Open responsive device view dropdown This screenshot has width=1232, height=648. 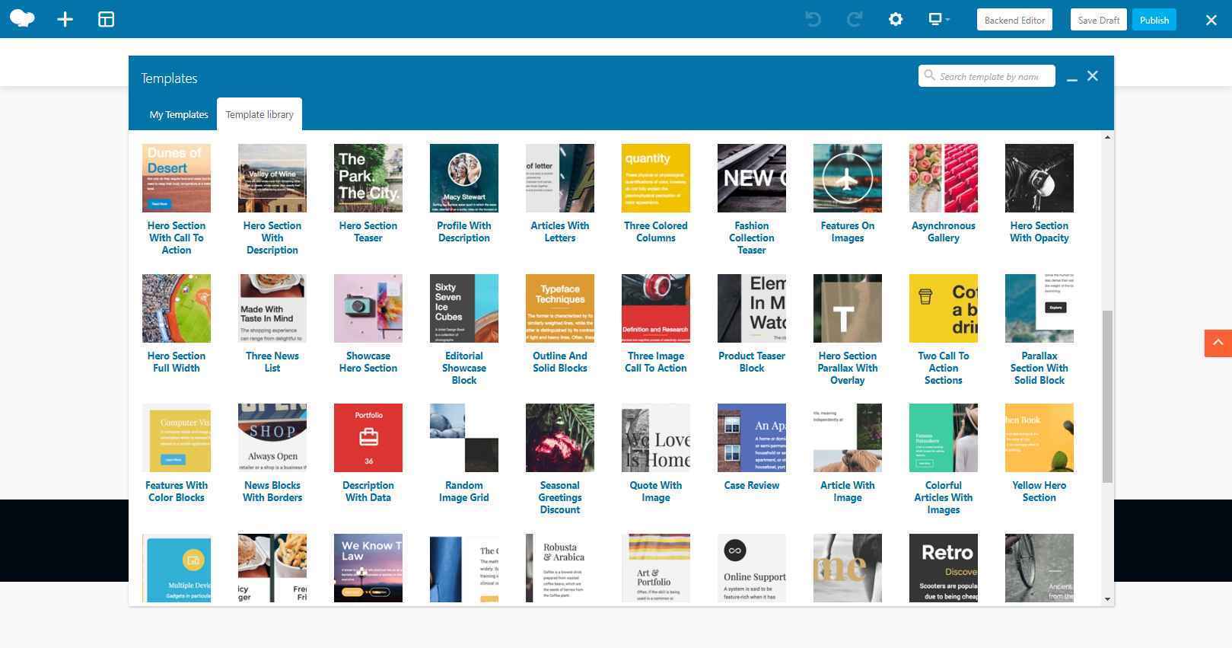coord(939,20)
